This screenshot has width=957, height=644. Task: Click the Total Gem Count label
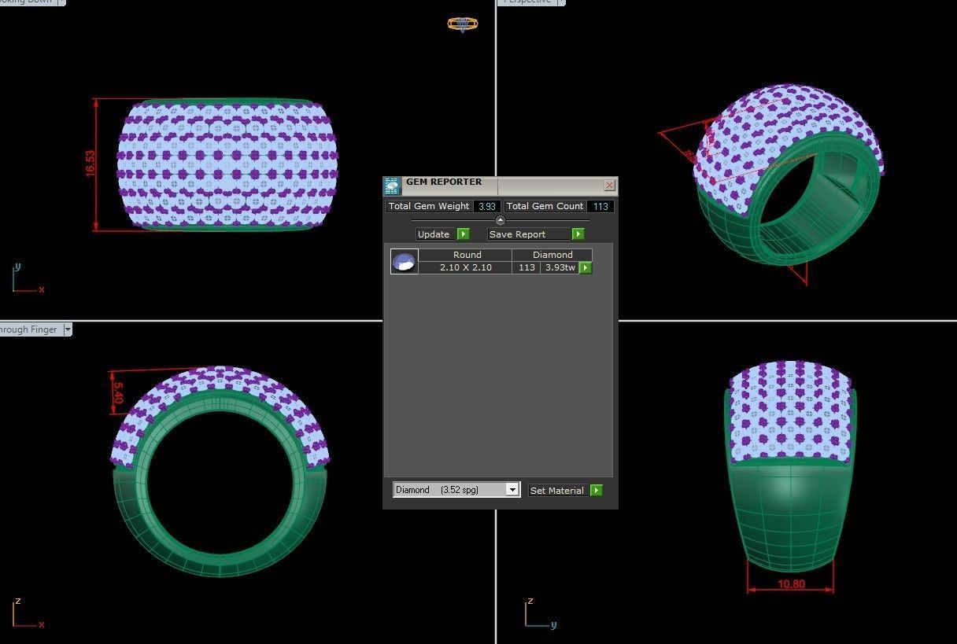[x=545, y=206]
